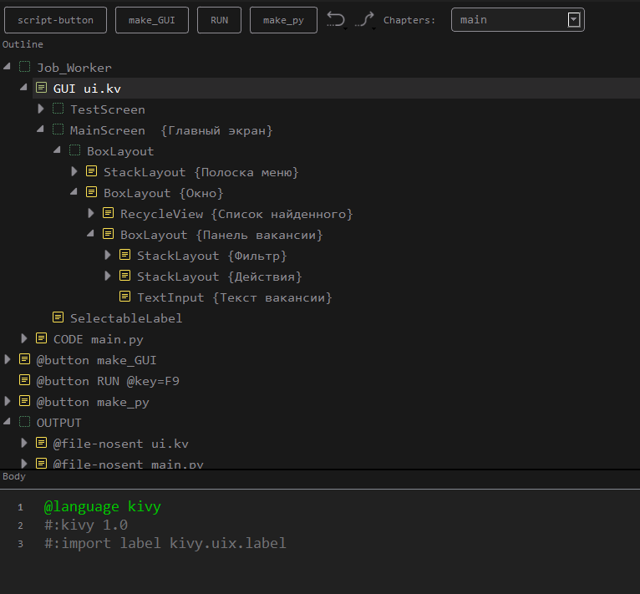
Task: Collapse the MainScreen node
Action: coord(41,129)
